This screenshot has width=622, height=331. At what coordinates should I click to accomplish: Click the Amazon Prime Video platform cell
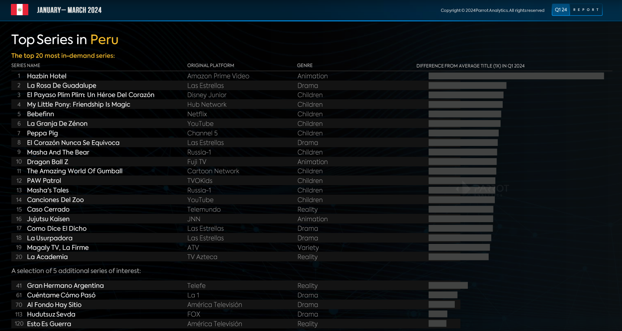pyautogui.click(x=218, y=76)
